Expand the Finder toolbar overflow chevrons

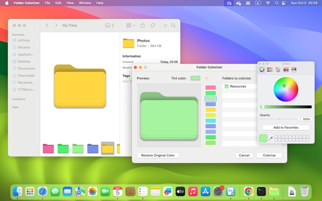coord(165,25)
